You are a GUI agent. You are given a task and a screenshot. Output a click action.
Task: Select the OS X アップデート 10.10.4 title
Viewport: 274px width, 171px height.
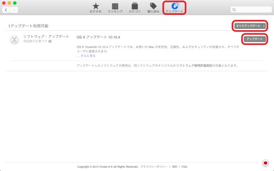(x=98, y=37)
